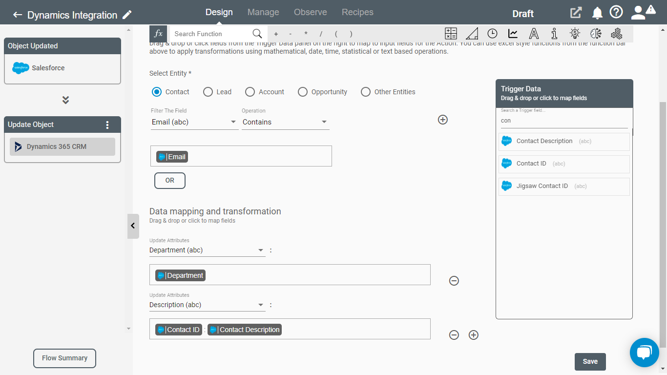Click the OR condition button
The image size is (667, 375).
tap(170, 180)
